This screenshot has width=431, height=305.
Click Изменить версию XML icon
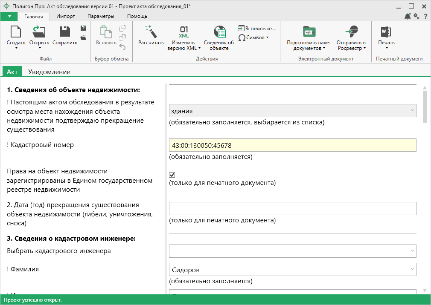click(183, 32)
